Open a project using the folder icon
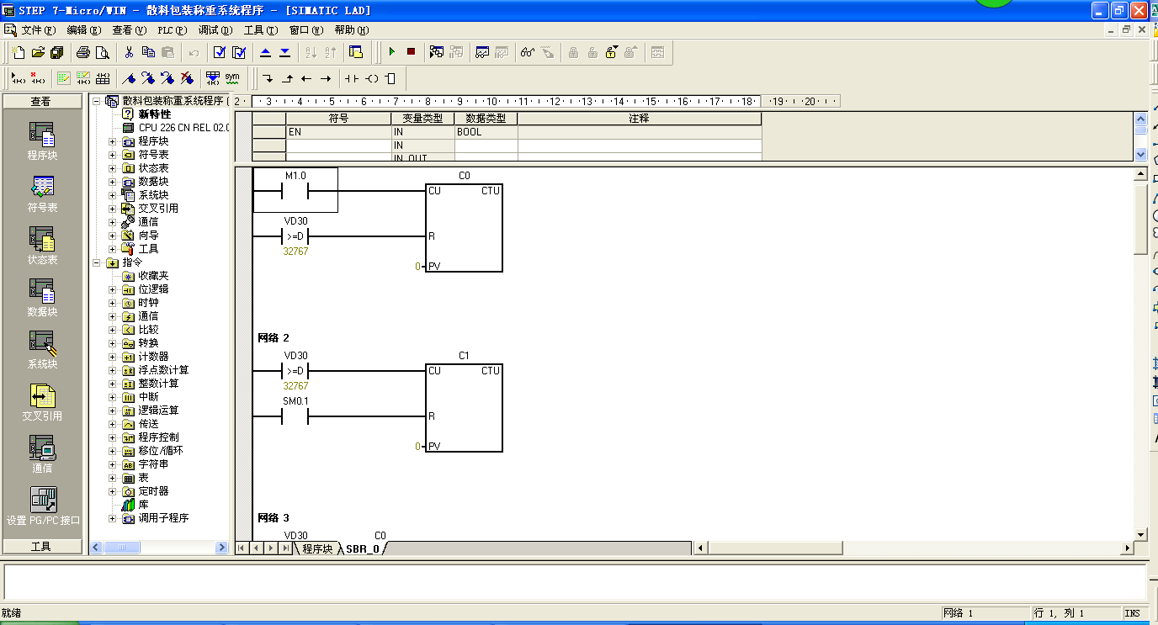This screenshot has width=1158, height=625. pyautogui.click(x=38, y=52)
